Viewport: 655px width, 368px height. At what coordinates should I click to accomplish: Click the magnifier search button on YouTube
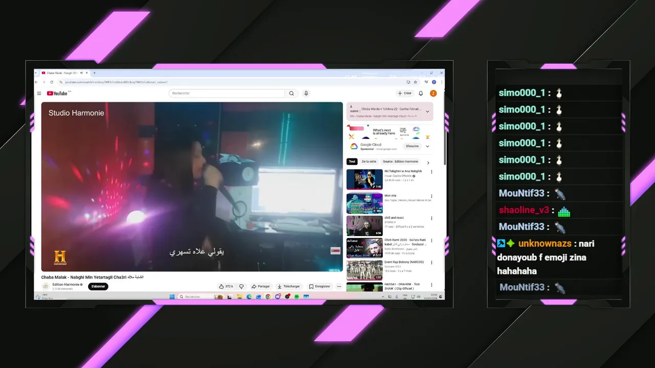tap(292, 94)
